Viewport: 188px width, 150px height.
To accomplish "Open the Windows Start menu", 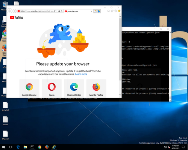I will 3,147.
